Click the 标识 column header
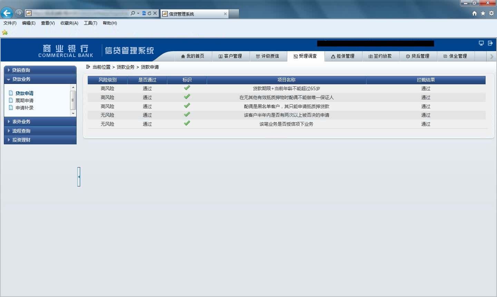 [x=187, y=80]
